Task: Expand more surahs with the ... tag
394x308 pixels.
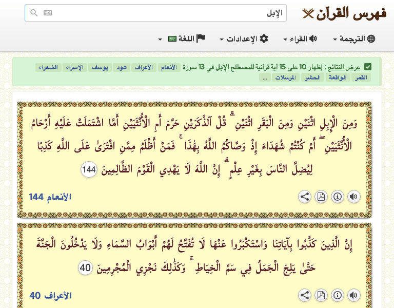Action: (265, 78)
